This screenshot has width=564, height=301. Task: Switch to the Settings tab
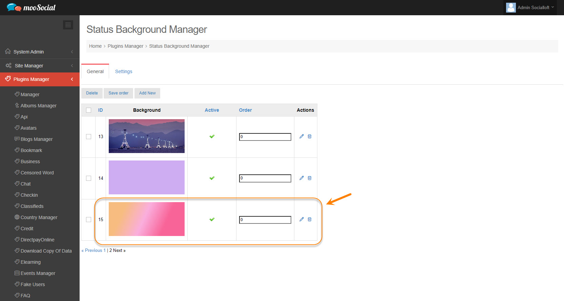(x=124, y=71)
